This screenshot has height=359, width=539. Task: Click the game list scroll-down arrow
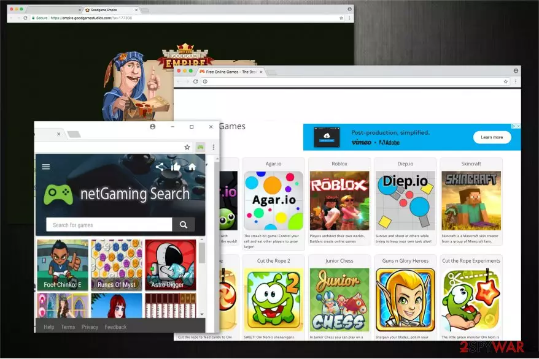point(202,314)
